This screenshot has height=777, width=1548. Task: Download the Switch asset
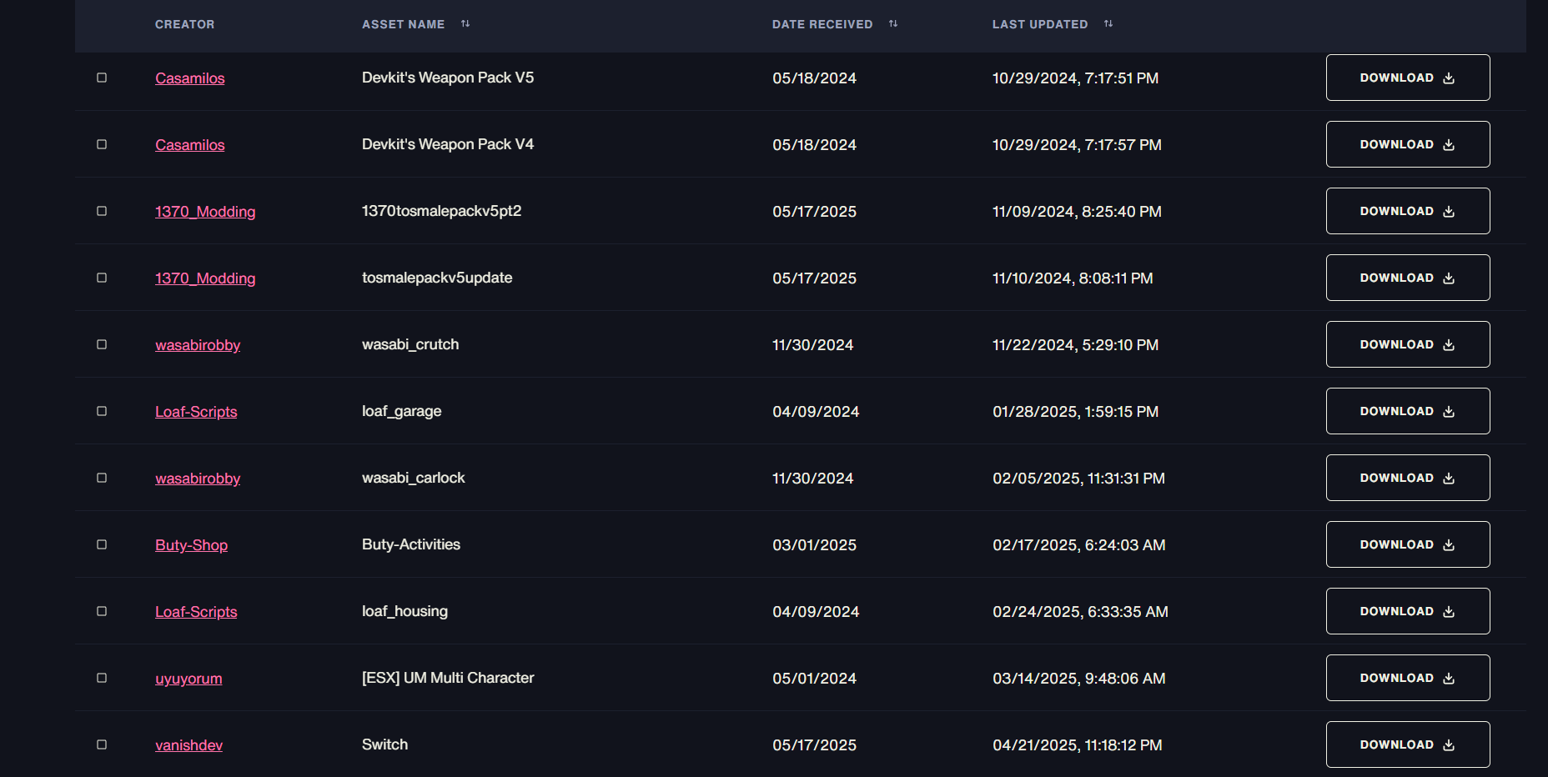[x=1408, y=744]
